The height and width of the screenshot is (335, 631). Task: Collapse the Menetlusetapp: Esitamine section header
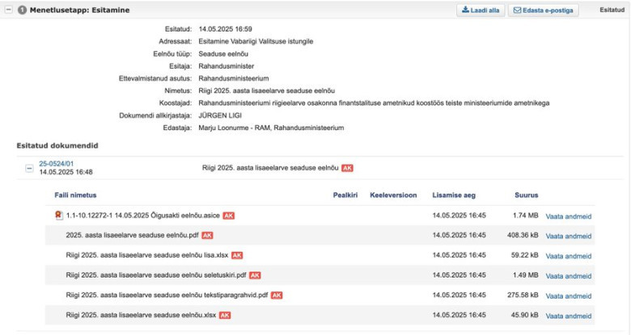pyautogui.click(x=9, y=10)
